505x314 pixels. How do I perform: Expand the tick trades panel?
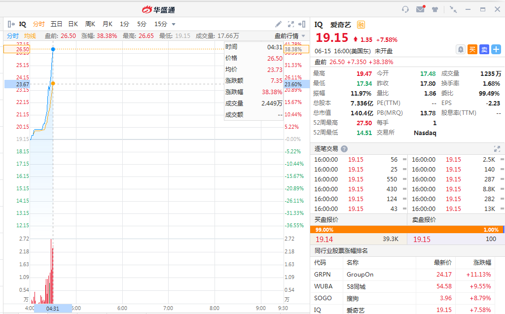[x=497, y=149]
